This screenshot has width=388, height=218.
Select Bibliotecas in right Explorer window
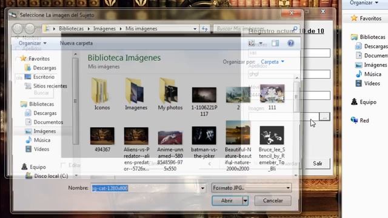pos(368,37)
